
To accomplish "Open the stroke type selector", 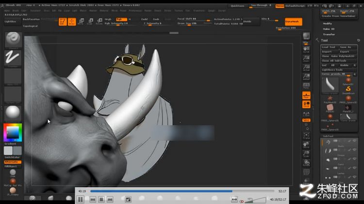I will tap(13, 58).
